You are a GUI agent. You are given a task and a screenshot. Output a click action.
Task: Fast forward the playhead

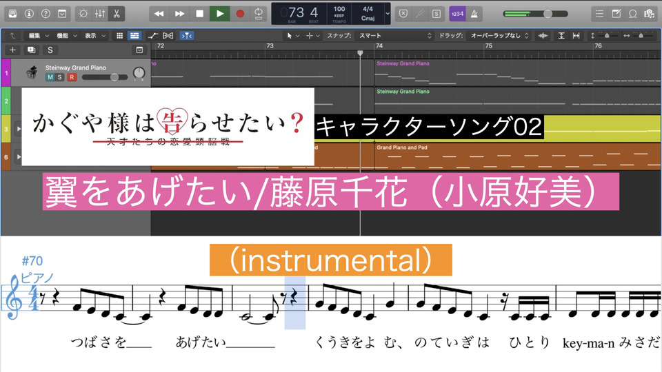(x=179, y=14)
